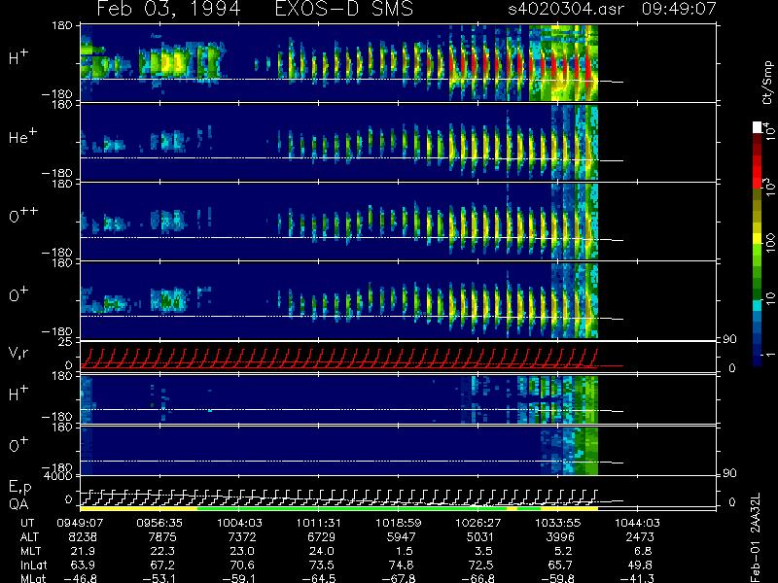Screen dimensions: 778x583
Task: Select the file name "s4020304.asr"
Action: coord(566,9)
